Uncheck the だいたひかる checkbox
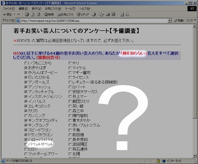The height and width of the screenshot is (164, 198). [26, 77]
